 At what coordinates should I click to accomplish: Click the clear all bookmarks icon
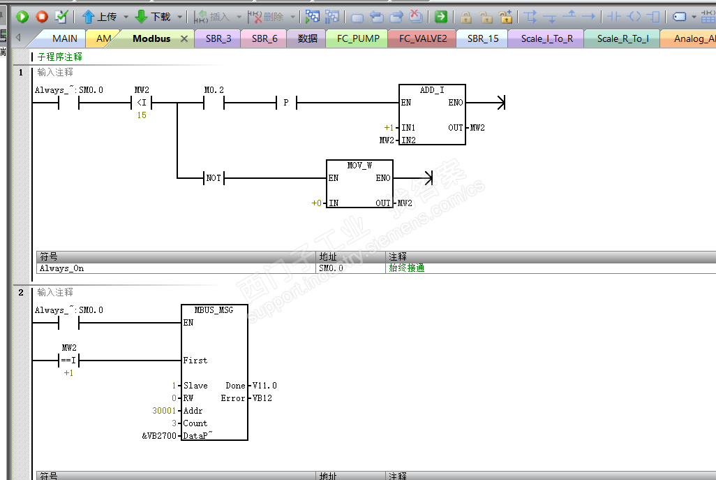[416, 17]
